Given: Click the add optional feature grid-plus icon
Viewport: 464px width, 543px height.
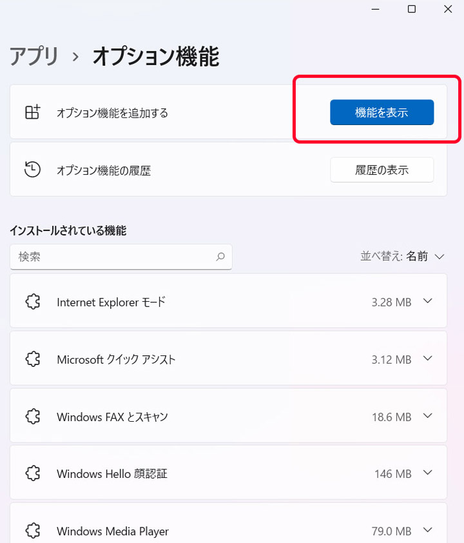Looking at the screenshot, I should [32, 112].
